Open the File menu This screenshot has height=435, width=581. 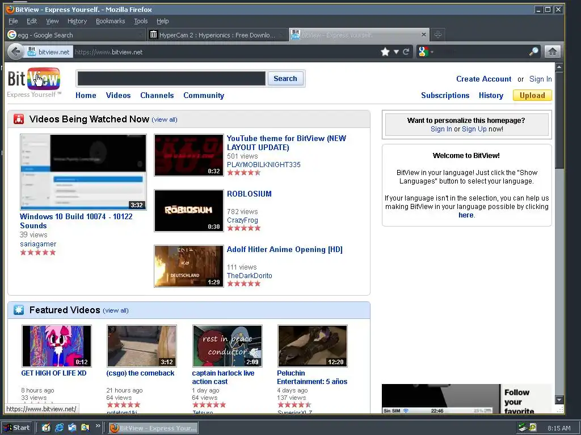click(x=13, y=21)
